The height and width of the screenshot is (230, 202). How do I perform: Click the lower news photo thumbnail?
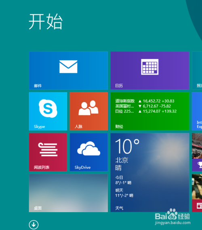click(197, 187)
